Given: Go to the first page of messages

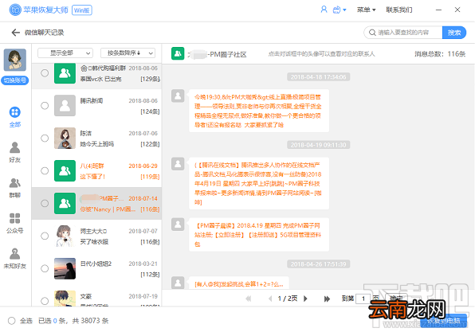Looking at the screenshot, I should [x=249, y=299].
